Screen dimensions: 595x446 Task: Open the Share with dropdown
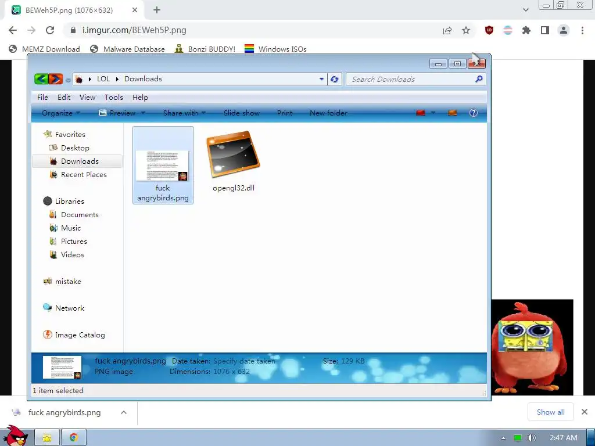click(x=184, y=113)
